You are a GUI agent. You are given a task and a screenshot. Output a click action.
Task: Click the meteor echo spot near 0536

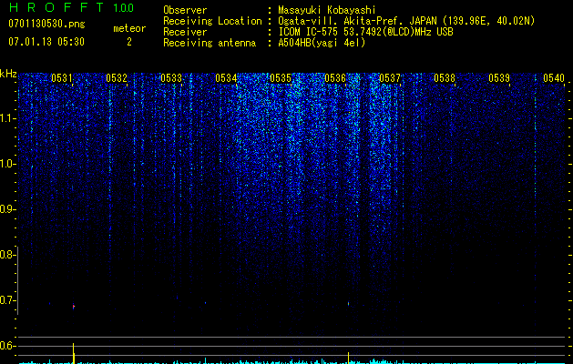[x=348, y=303]
